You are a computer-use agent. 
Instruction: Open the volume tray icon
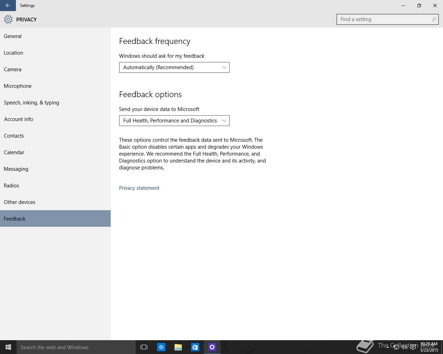(404, 347)
